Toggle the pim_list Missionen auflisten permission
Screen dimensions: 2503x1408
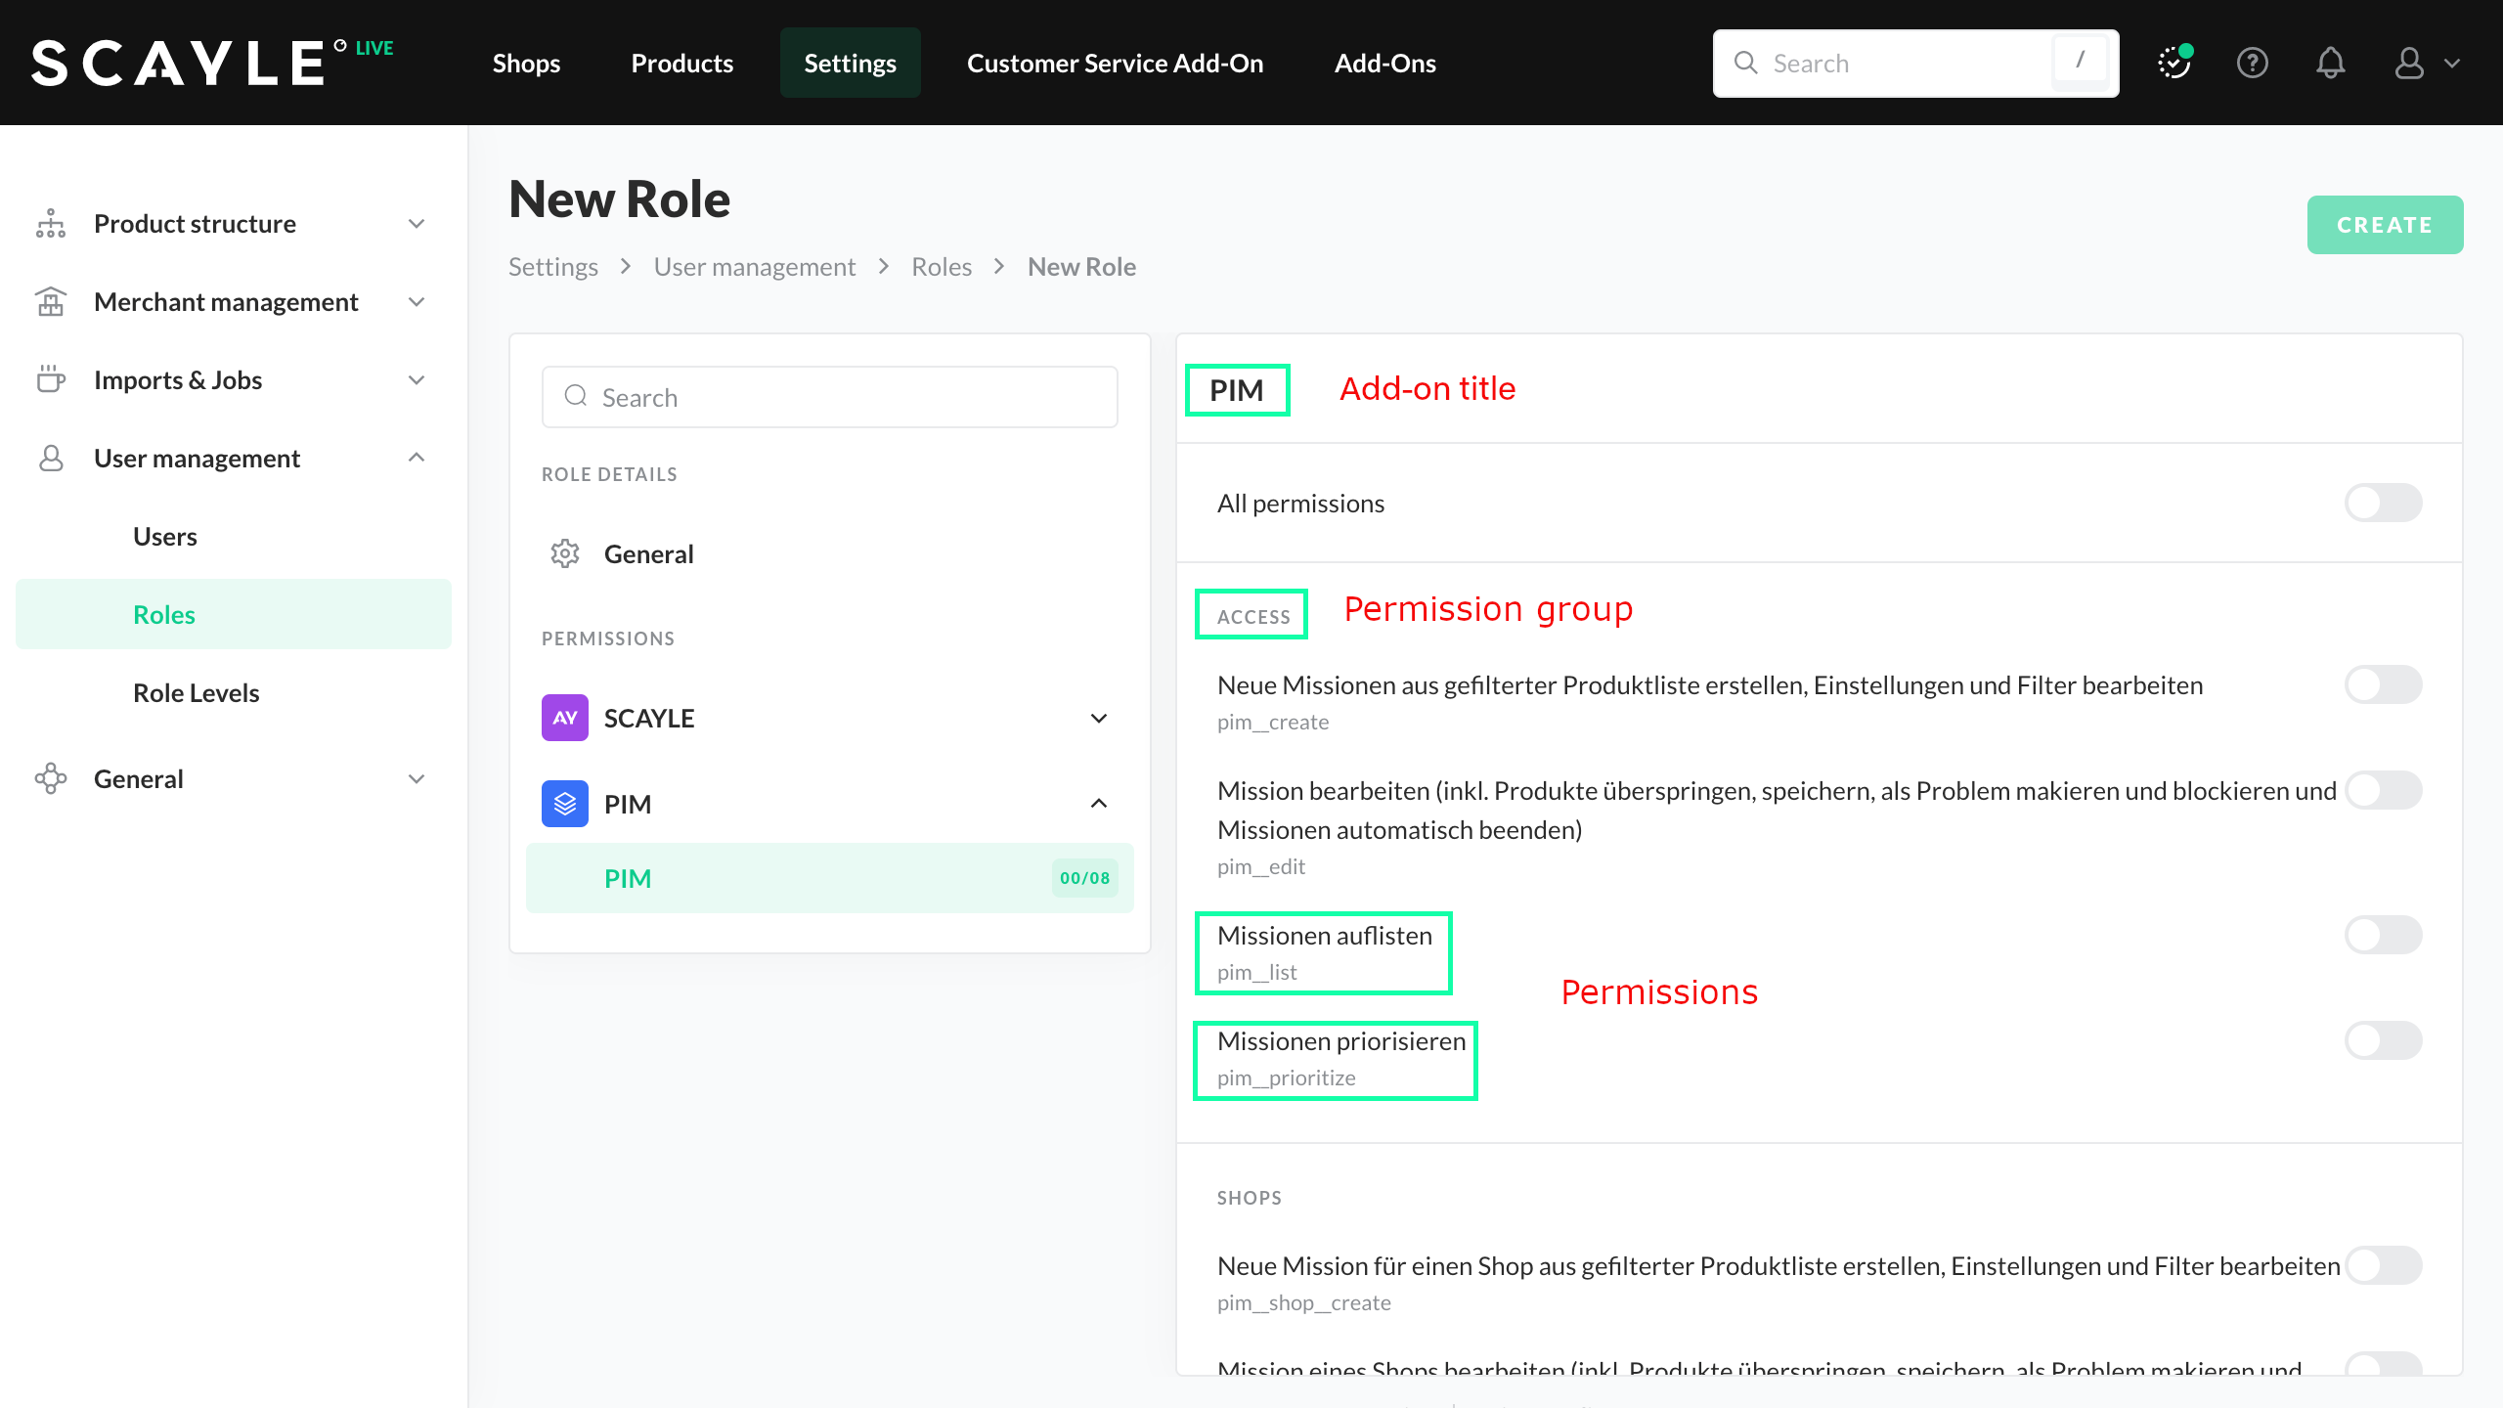point(2383,935)
